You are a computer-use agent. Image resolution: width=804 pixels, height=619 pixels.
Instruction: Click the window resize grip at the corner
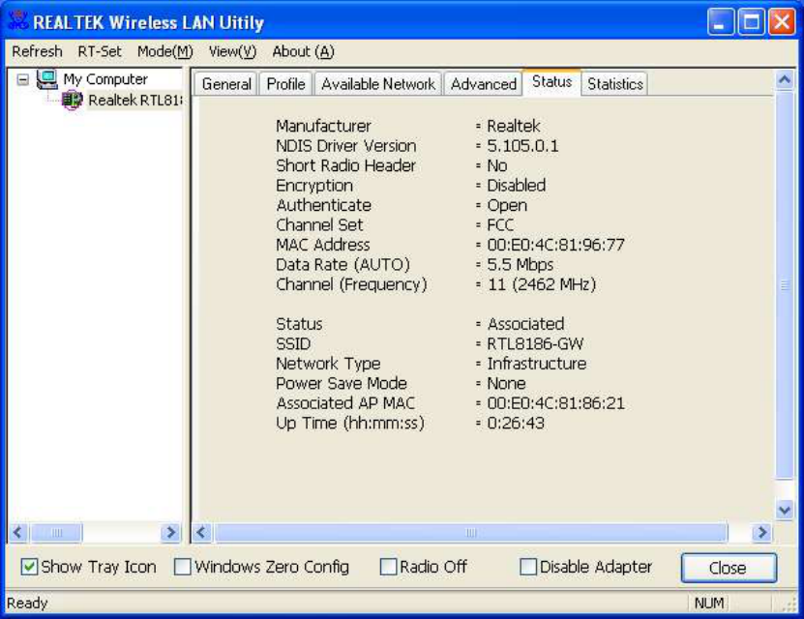click(x=789, y=604)
